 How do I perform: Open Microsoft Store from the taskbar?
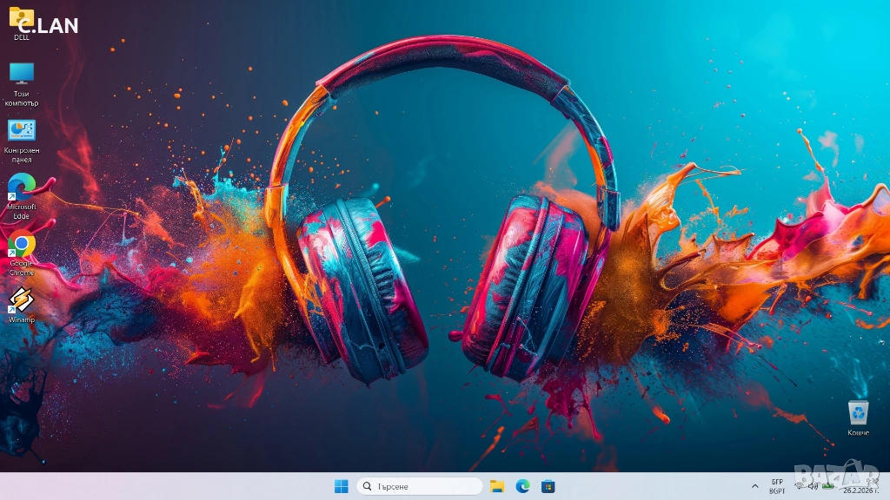point(548,486)
